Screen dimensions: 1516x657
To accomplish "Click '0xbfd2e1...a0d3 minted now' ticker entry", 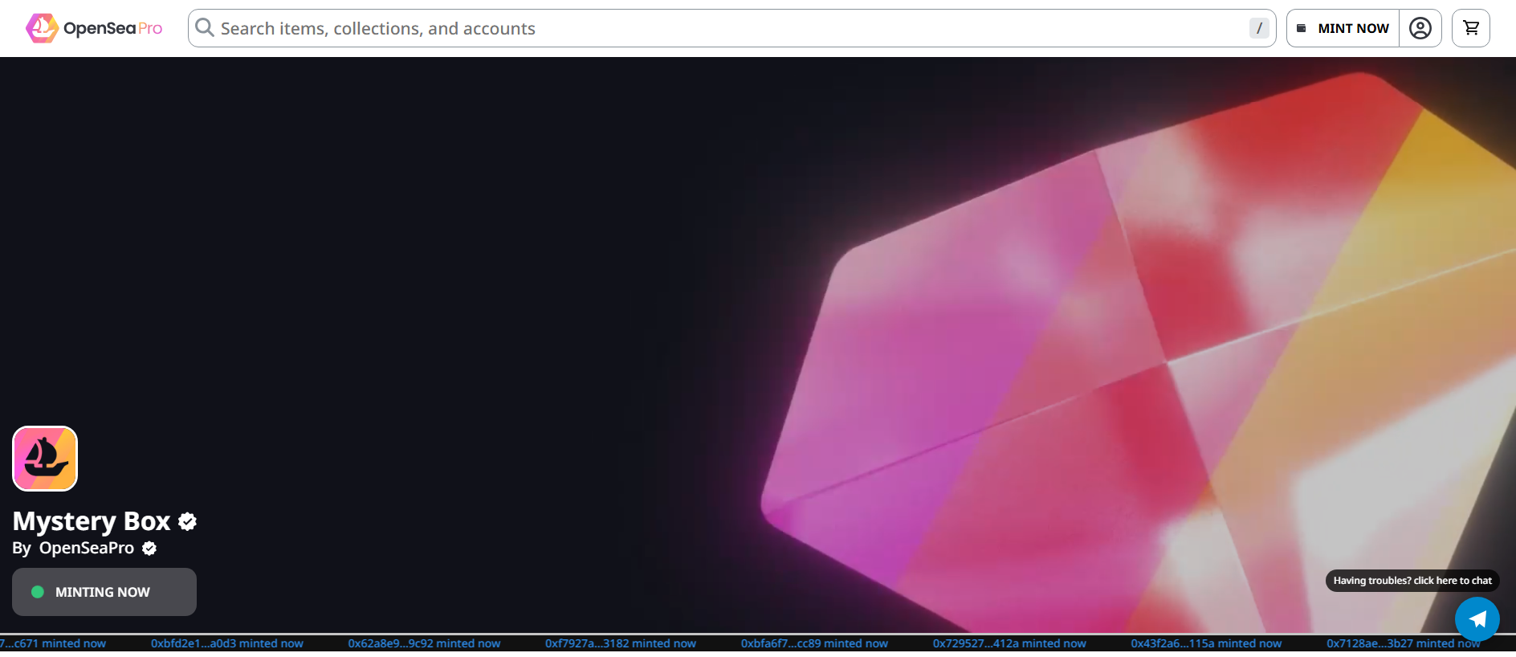I will point(227,643).
